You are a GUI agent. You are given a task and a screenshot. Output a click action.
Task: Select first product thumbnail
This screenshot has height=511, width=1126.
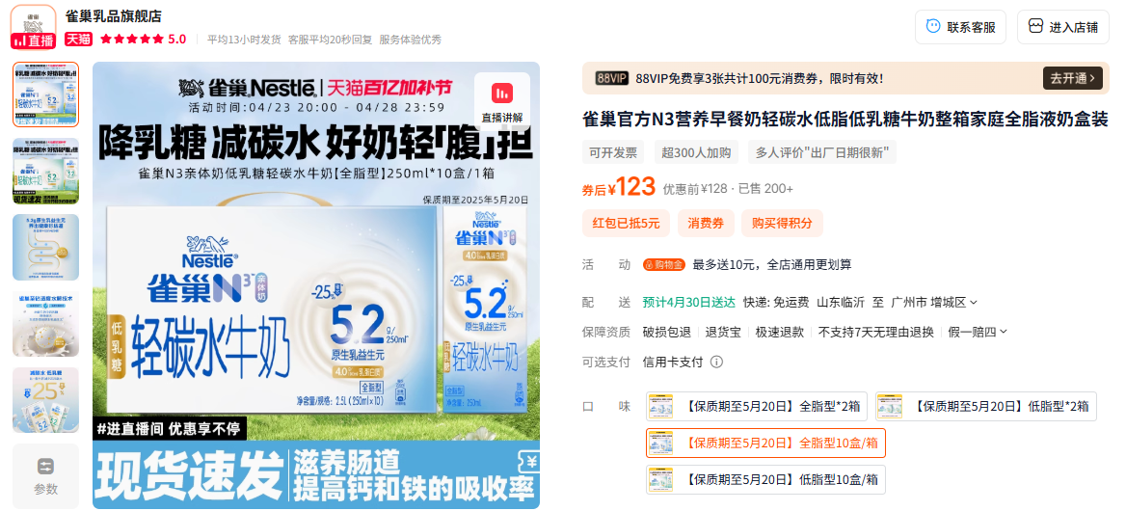[x=46, y=94]
